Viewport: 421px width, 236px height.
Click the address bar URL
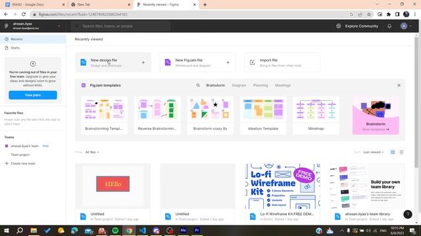tap(83, 14)
